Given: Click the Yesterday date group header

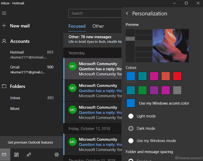Looking at the screenshot, I should point(77,53).
